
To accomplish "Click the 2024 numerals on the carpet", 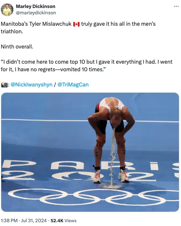I will coord(90,176).
